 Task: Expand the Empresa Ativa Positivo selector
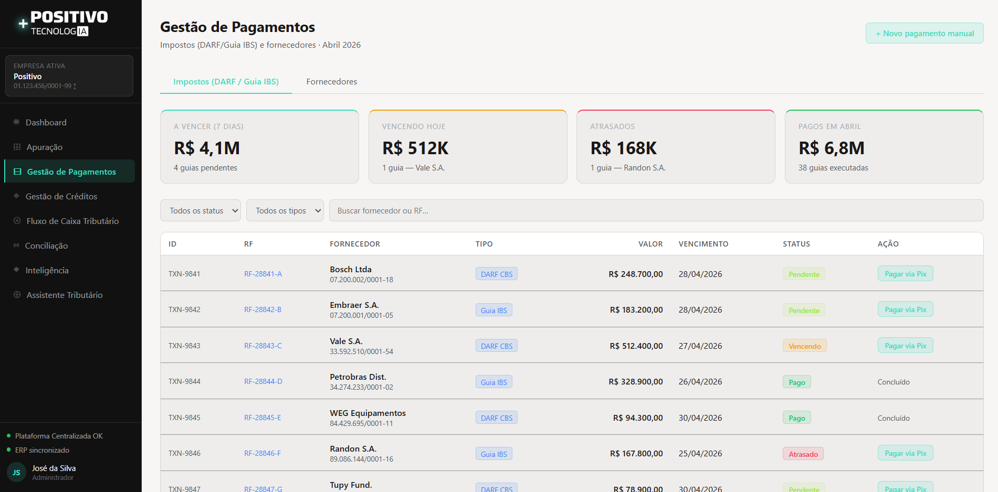pos(69,76)
